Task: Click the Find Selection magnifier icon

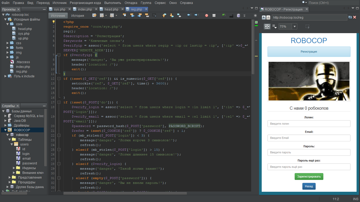Action: [x=125, y=16]
